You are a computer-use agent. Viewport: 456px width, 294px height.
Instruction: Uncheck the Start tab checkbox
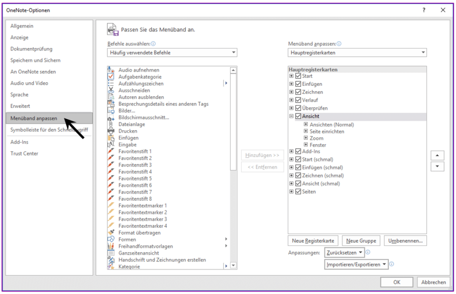pos(298,76)
